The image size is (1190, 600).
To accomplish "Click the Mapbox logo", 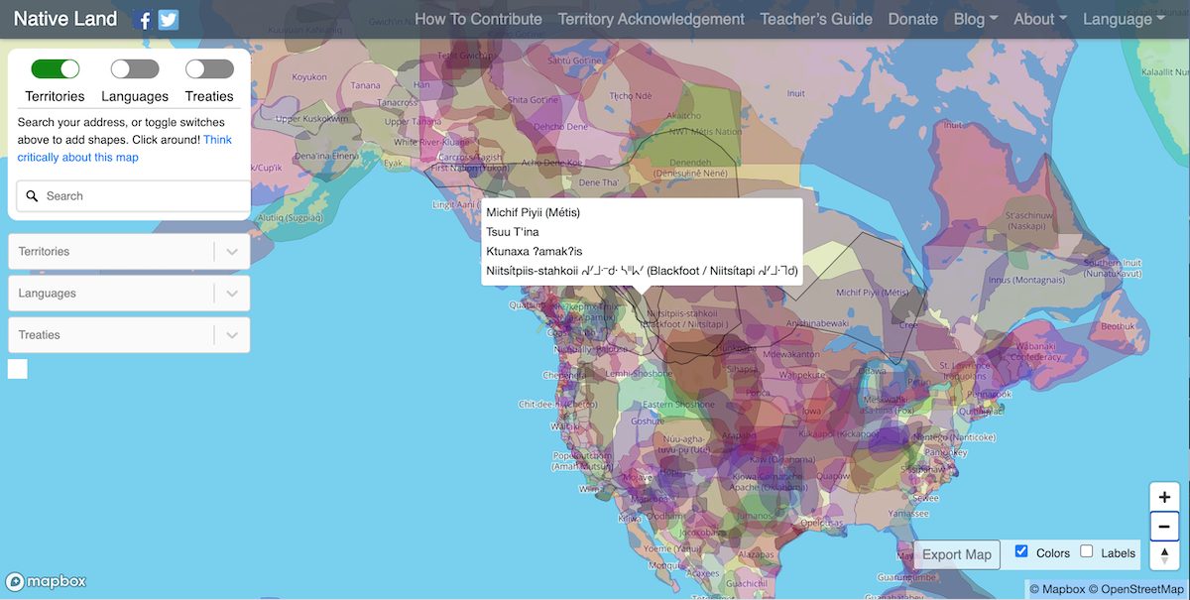I will click(47, 582).
